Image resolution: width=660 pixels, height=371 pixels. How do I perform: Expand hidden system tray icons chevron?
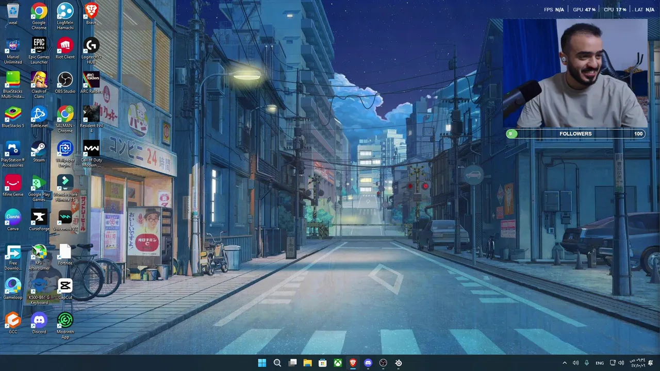pyautogui.click(x=565, y=363)
